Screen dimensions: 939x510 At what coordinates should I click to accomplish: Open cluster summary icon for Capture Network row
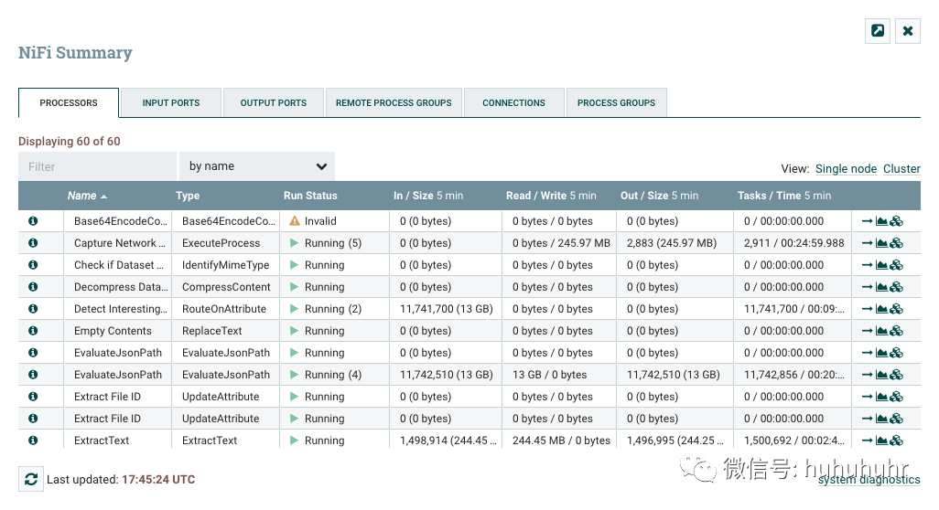point(897,243)
